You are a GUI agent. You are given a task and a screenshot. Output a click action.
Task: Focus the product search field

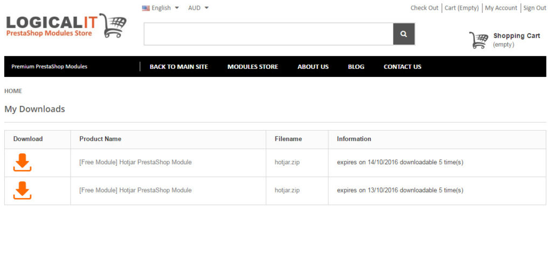point(268,34)
